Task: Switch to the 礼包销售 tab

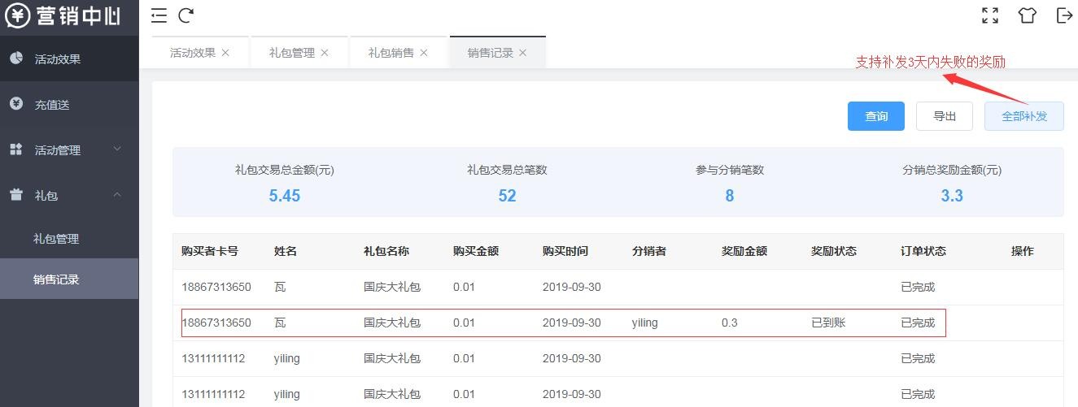Action: tap(391, 53)
